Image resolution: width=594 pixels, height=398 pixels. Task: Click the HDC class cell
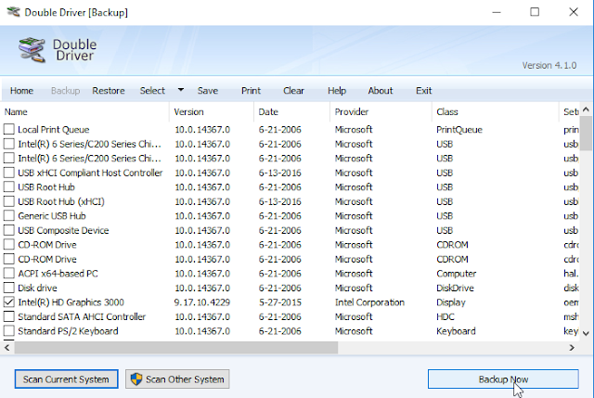(x=445, y=316)
